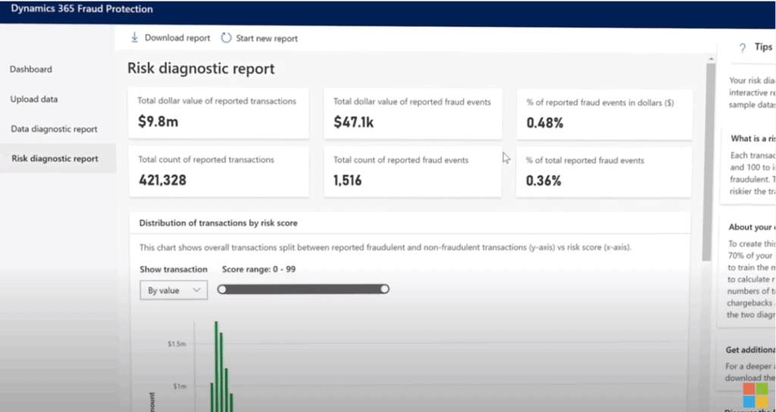The height and width of the screenshot is (412, 776).
Task: Click the 421,328 transaction count
Action: pyautogui.click(x=162, y=180)
